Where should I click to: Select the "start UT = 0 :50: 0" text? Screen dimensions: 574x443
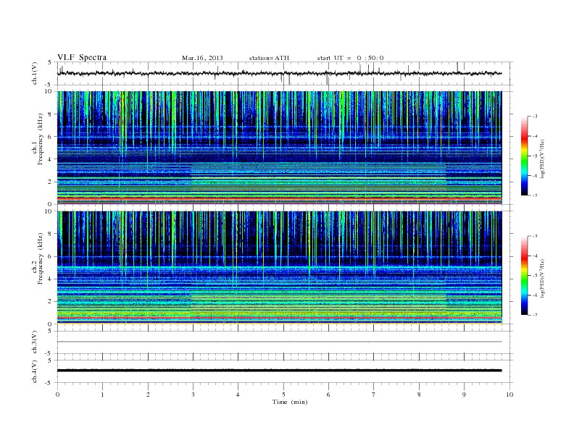click(350, 58)
